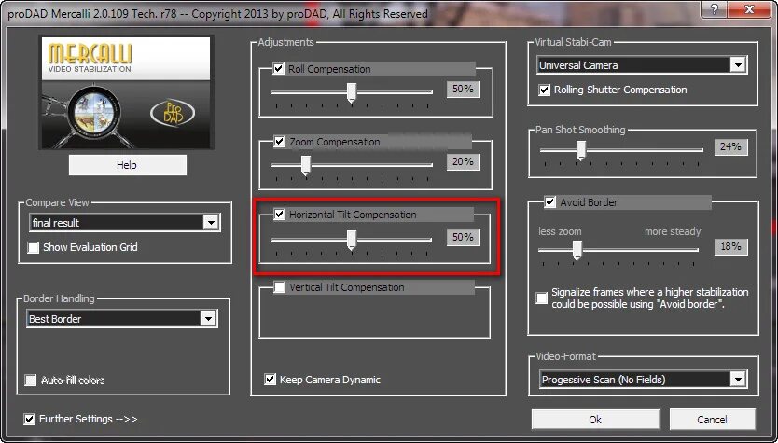This screenshot has width=778, height=443.
Task: Open the Border Handling dropdown arrow
Action: click(208, 318)
